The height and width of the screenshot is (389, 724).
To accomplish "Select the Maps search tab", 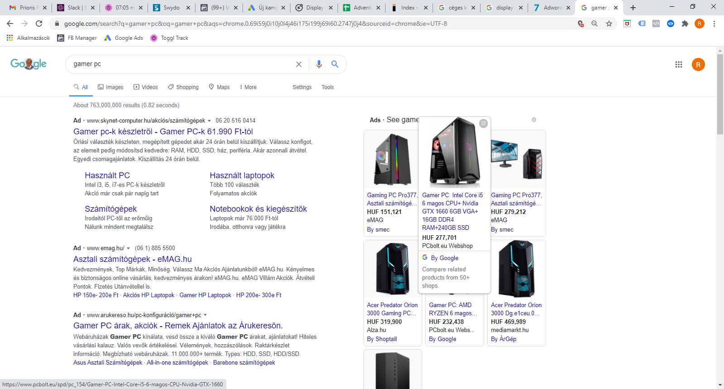I will point(219,87).
